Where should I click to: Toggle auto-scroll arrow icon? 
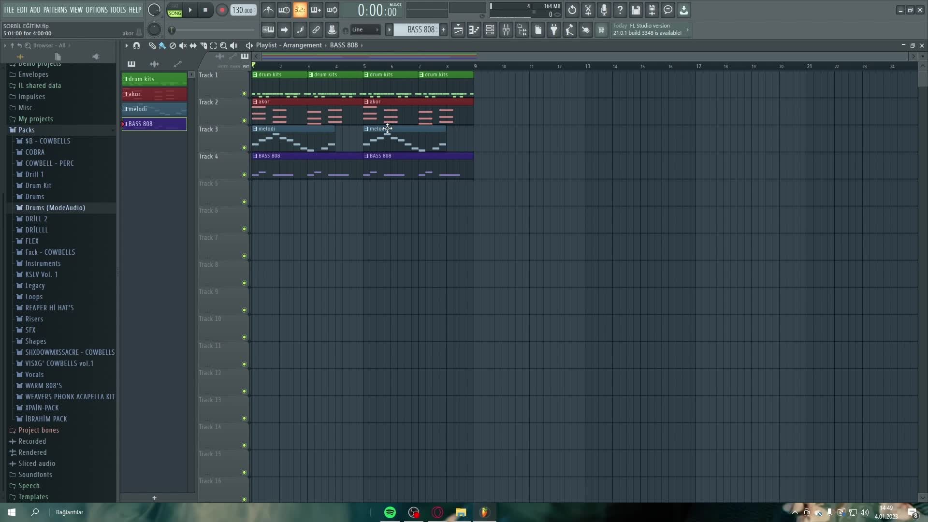point(284,30)
